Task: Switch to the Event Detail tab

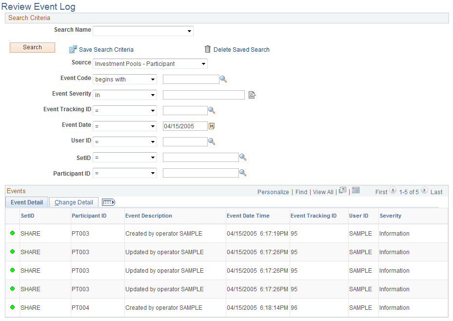Action: (27, 202)
